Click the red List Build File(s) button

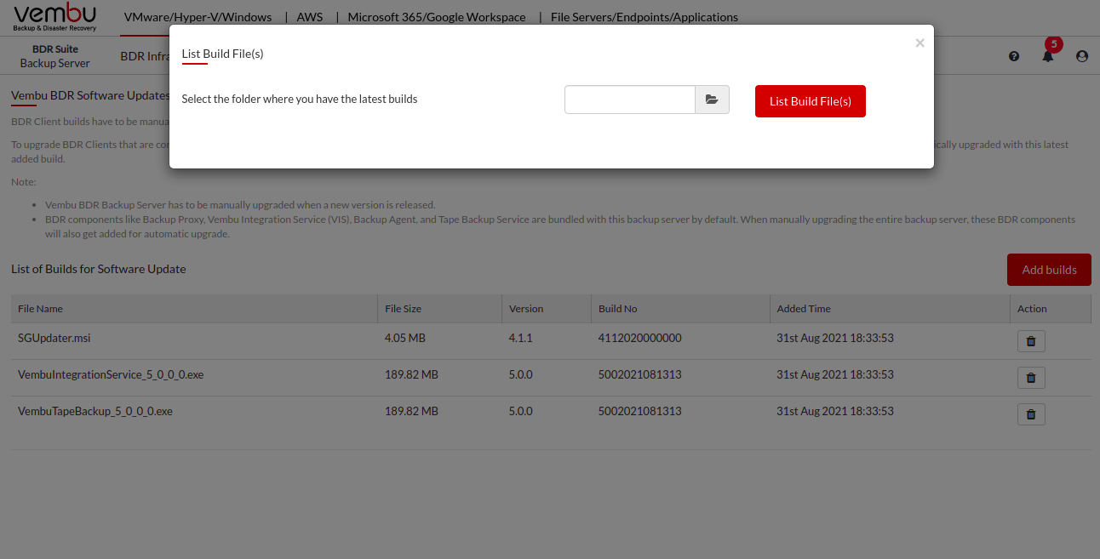pyautogui.click(x=810, y=101)
